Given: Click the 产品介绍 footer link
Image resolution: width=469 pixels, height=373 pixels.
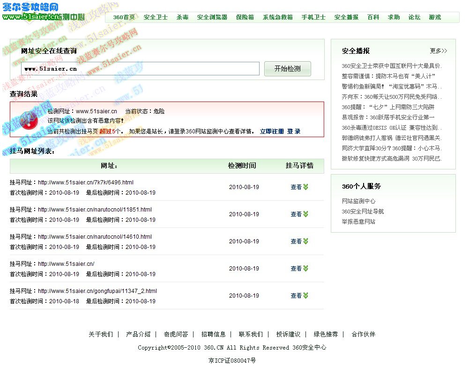Looking at the screenshot, I should pyautogui.click(x=138, y=334).
